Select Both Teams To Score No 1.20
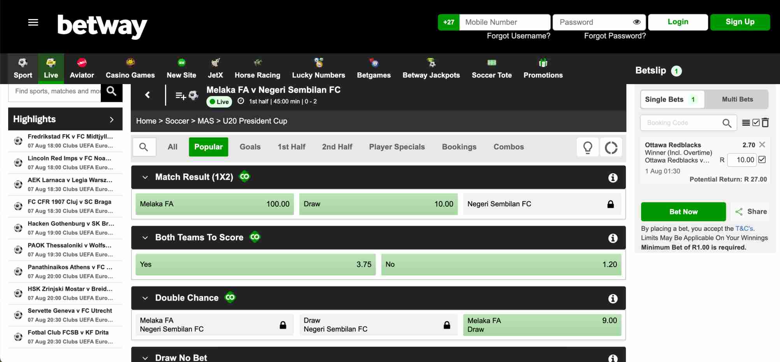780x362 pixels. pyautogui.click(x=501, y=265)
